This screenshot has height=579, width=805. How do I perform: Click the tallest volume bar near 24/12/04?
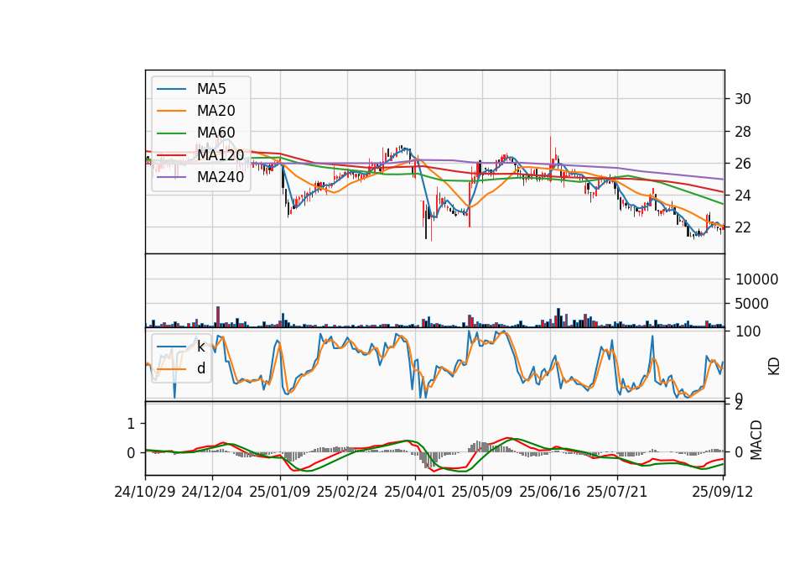218,316
